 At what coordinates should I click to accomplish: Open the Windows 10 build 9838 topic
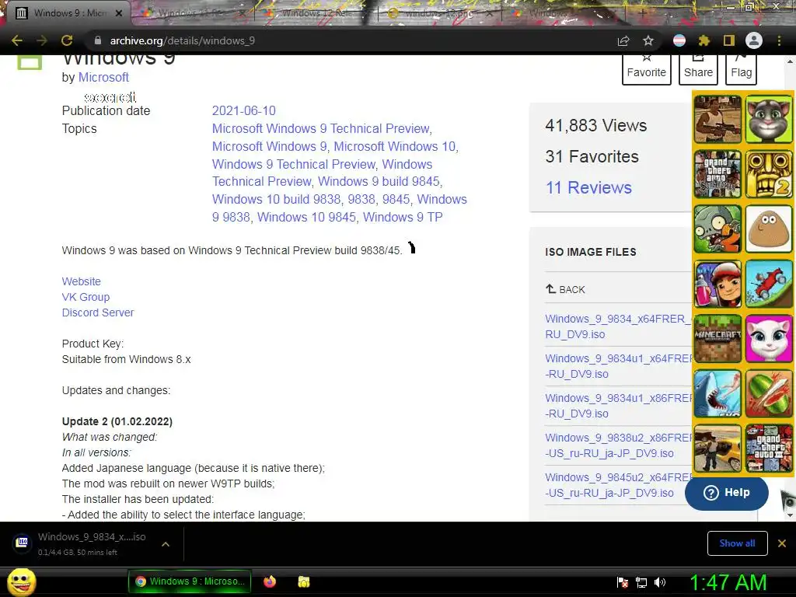tap(276, 200)
